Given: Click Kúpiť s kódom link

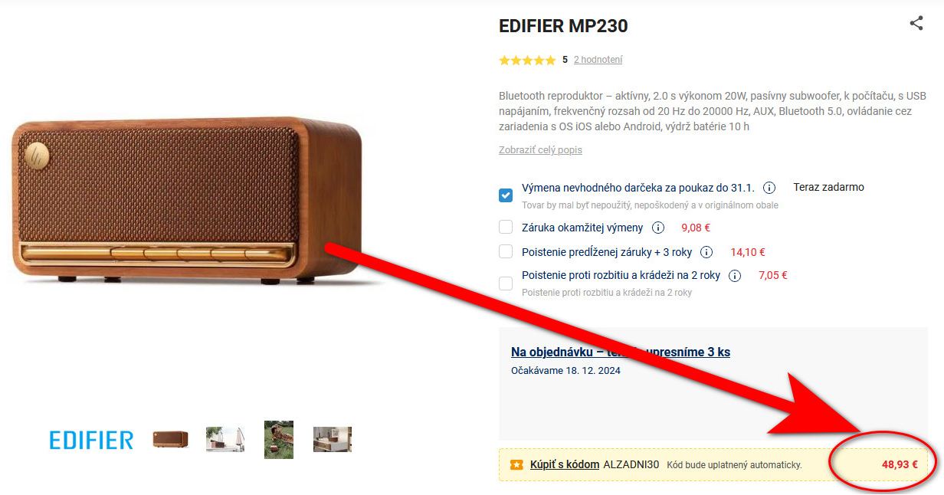Looking at the screenshot, I should pos(565,464).
